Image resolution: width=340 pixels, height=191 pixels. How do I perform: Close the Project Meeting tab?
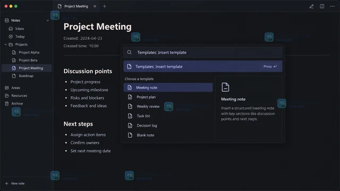[95, 6]
